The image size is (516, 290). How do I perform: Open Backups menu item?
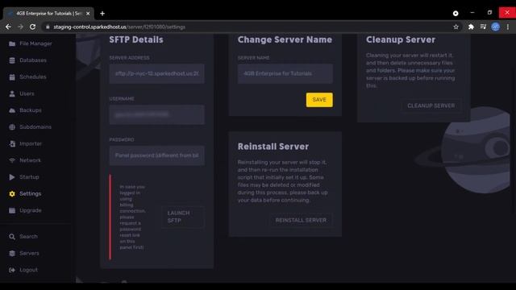tap(31, 110)
